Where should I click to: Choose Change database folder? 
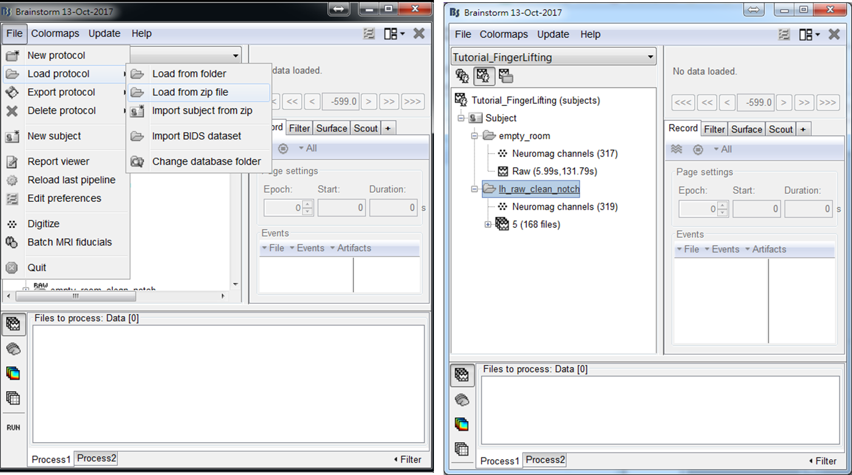click(x=199, y=162)
